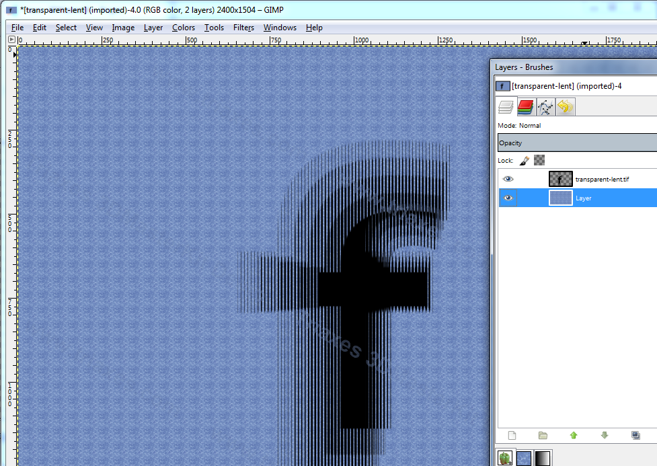Click the Layers - Brushes dock title bar
This screenshot has width=657, height=466.
coord(573,67)
